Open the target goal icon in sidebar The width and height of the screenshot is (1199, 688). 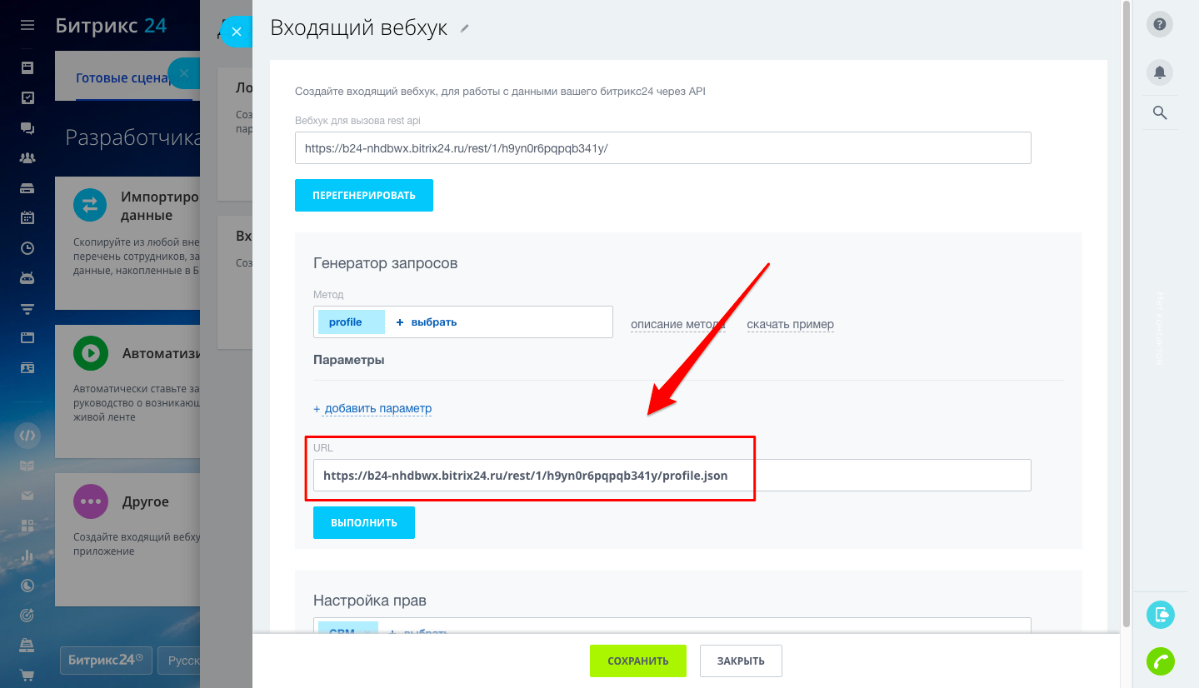pyautogui.click(x=27, y=616)
